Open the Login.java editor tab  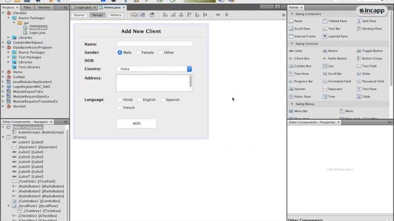pyautogui.click(x=83, y=7)
